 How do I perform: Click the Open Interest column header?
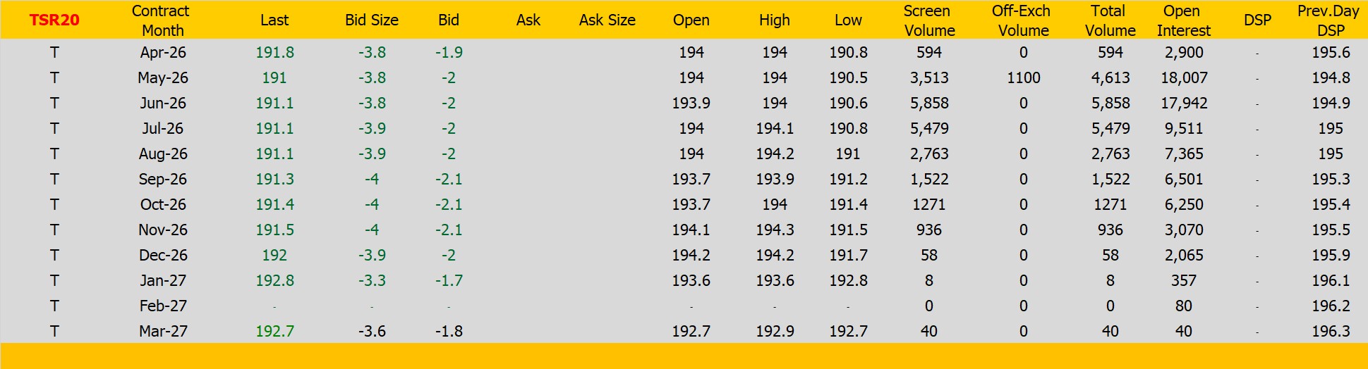click(1183, 20)
